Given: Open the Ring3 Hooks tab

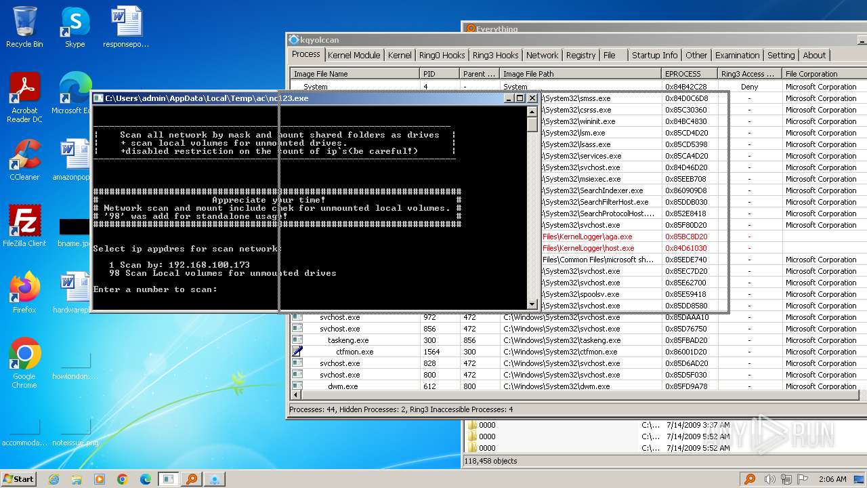Looking at the screenshot, I should 495,56.
